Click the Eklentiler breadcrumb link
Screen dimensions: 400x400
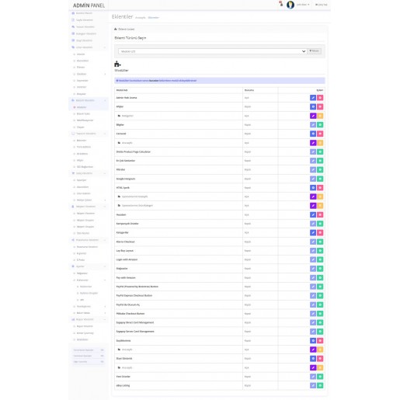coord(154,18)
